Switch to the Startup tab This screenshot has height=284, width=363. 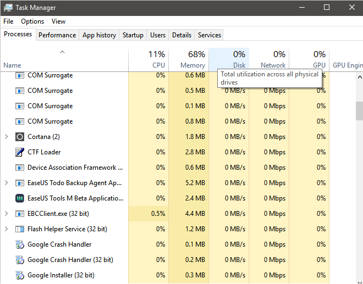coord(133,35)
